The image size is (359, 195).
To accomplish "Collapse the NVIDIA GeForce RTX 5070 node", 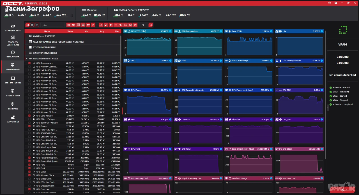I will point(27,59).
